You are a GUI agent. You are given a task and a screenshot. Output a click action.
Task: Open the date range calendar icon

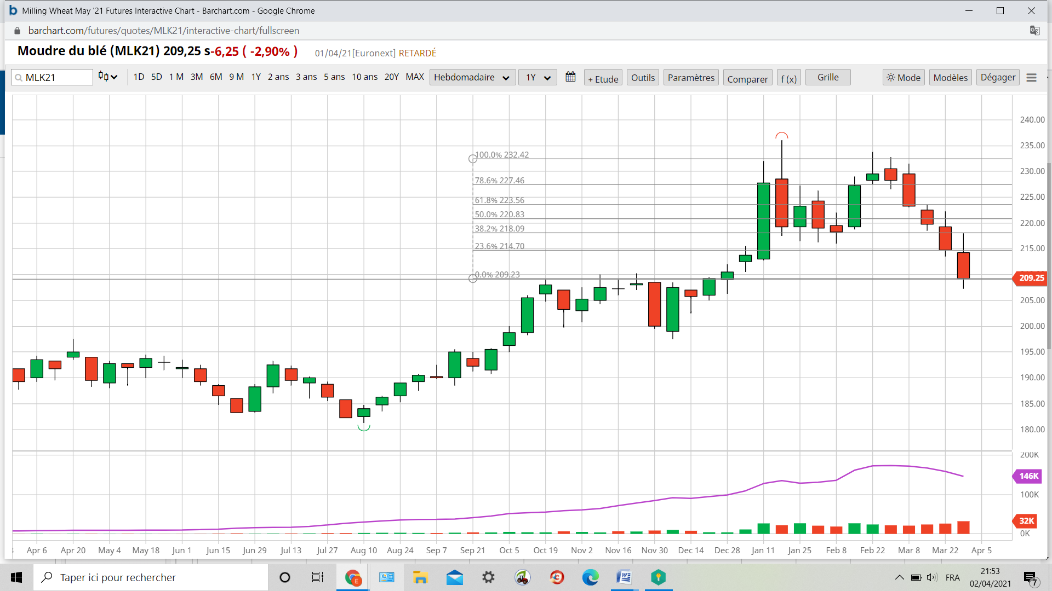tap(570, 77)
